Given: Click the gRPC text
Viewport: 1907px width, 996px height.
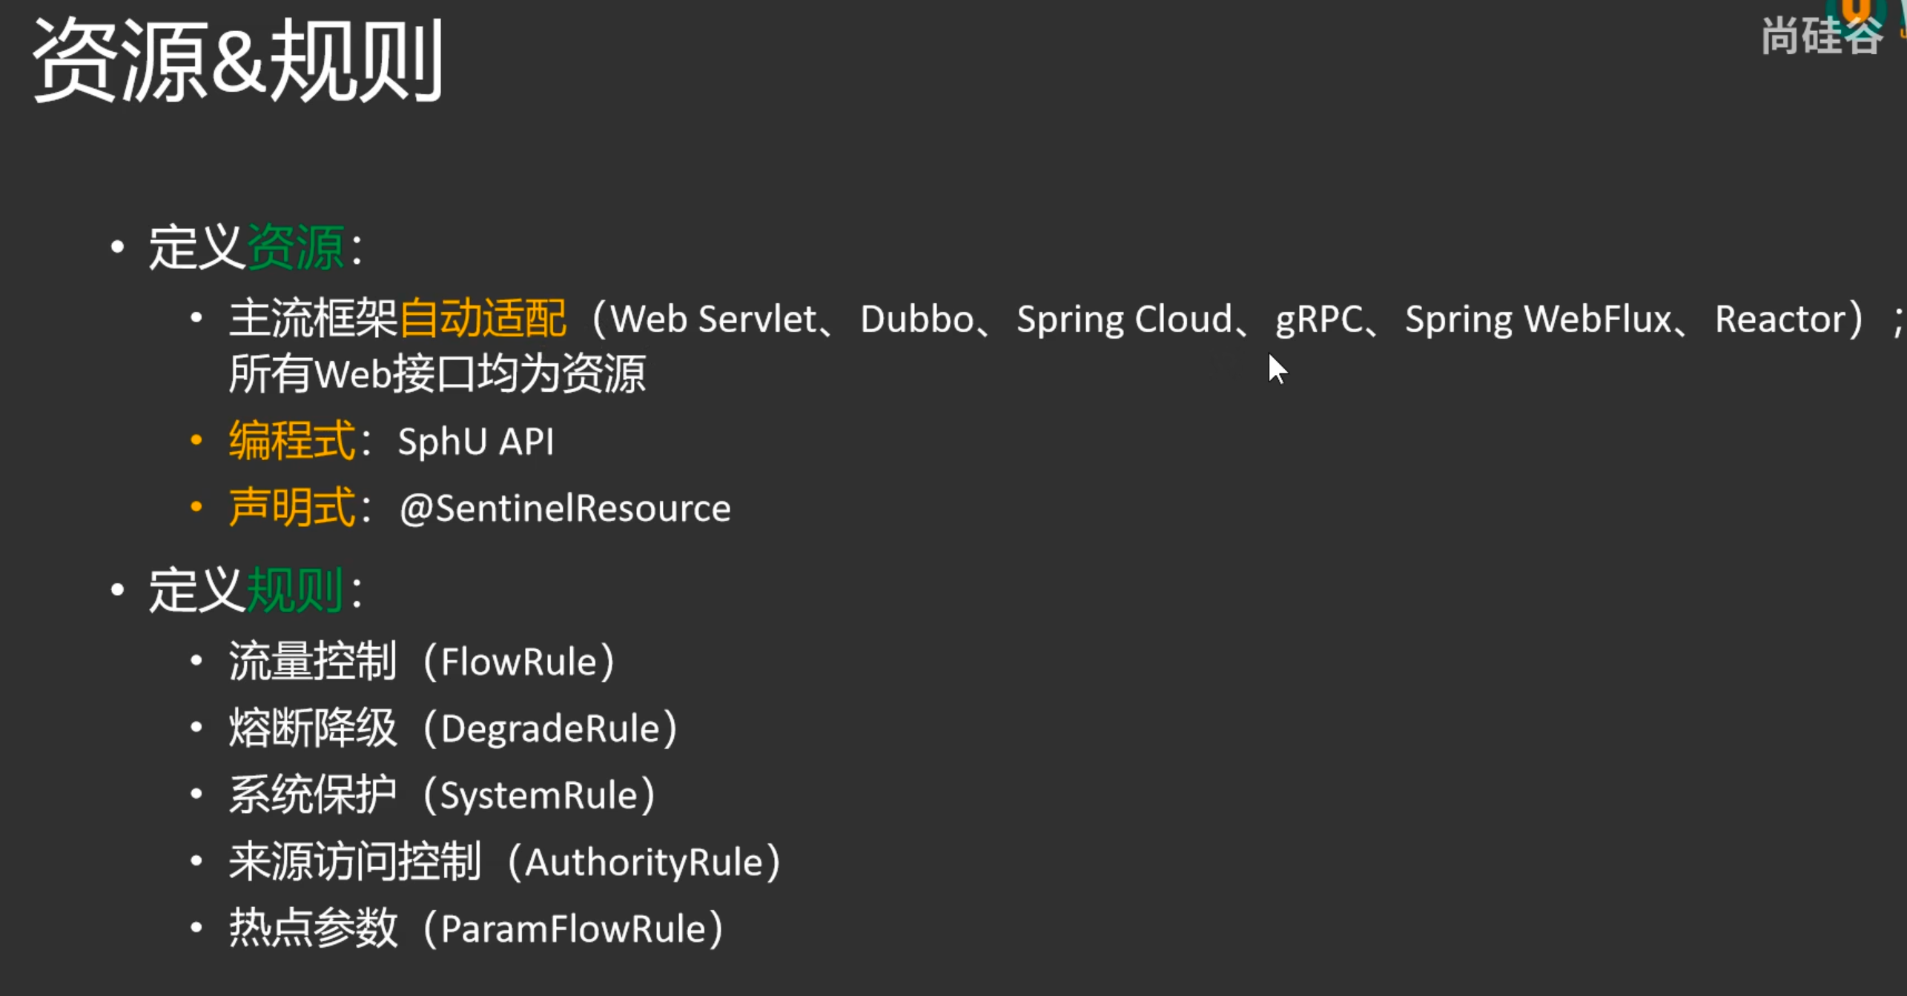Looking at the screenshot, I should point(1318,319).
